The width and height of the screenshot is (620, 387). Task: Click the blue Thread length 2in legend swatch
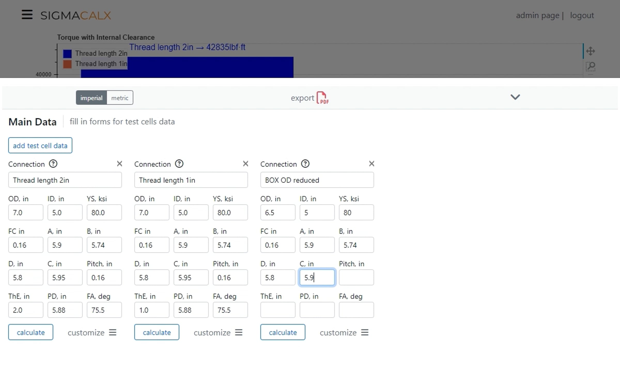click(x=67, y=54)
